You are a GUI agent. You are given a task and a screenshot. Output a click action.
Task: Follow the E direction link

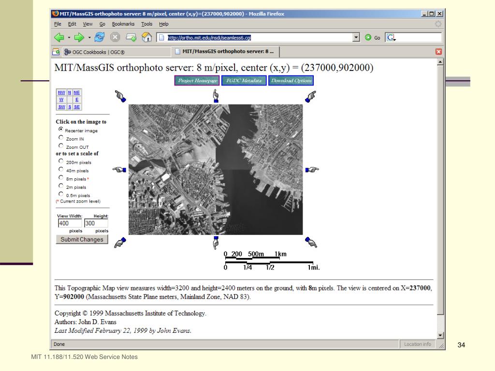click(77, 100)
